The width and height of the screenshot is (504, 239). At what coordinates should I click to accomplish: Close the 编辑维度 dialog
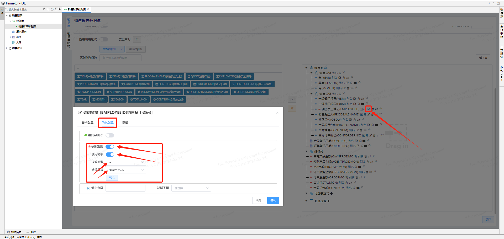[x=277, y=113]
